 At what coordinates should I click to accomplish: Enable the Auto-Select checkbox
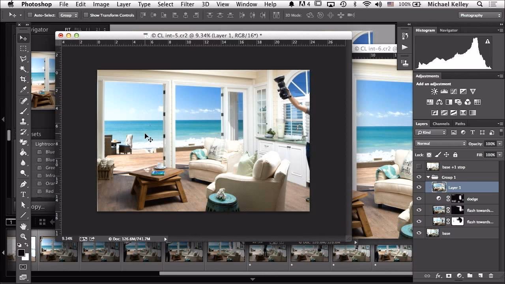pos(30,15)
